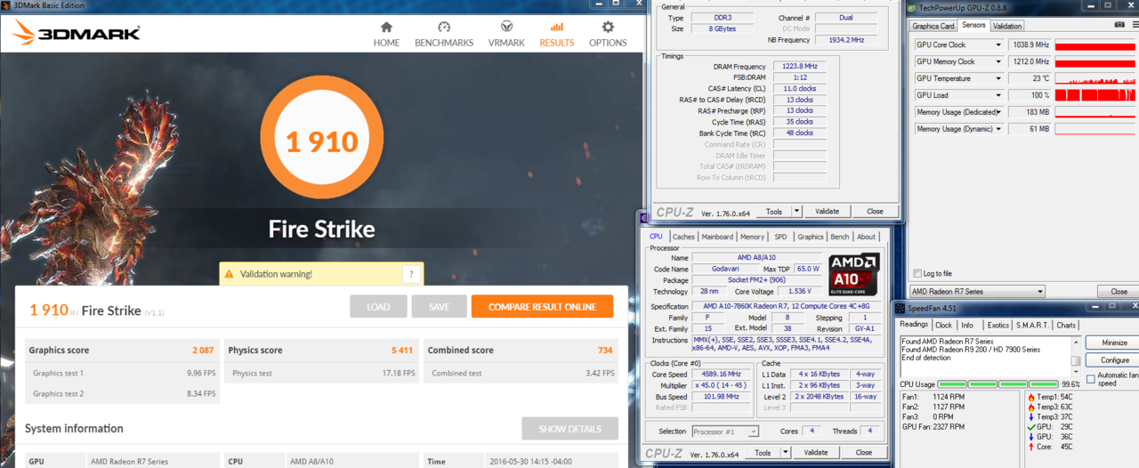Open CPU-Z SPD tab
This screenshot has height=468, width=1139.
[x=780, y=237]
